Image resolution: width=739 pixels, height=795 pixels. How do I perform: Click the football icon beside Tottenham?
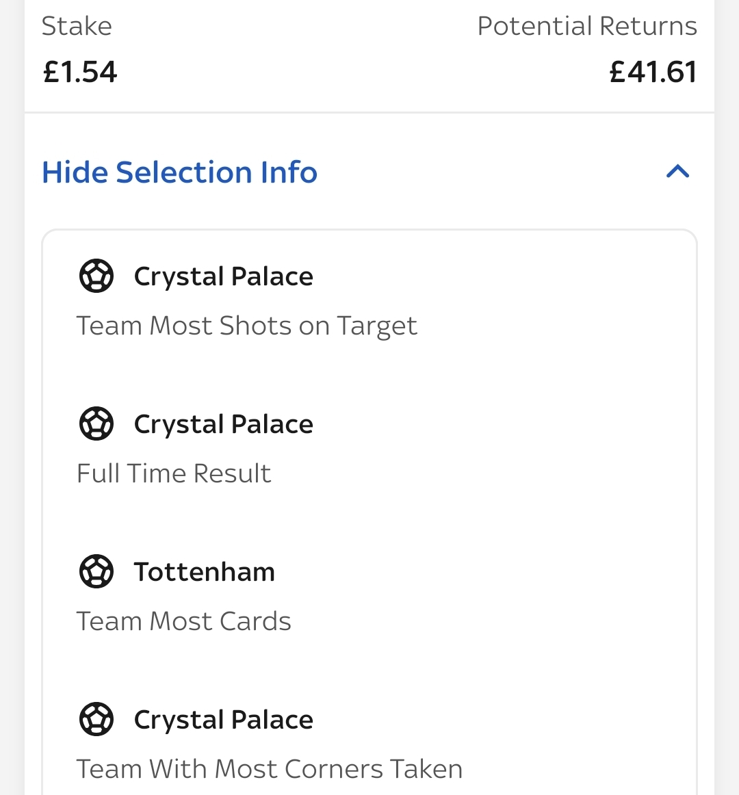click(96, 571)
